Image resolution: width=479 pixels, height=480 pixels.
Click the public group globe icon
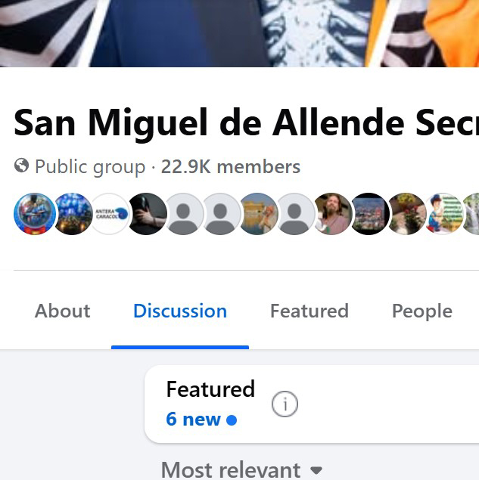point(21,166)
